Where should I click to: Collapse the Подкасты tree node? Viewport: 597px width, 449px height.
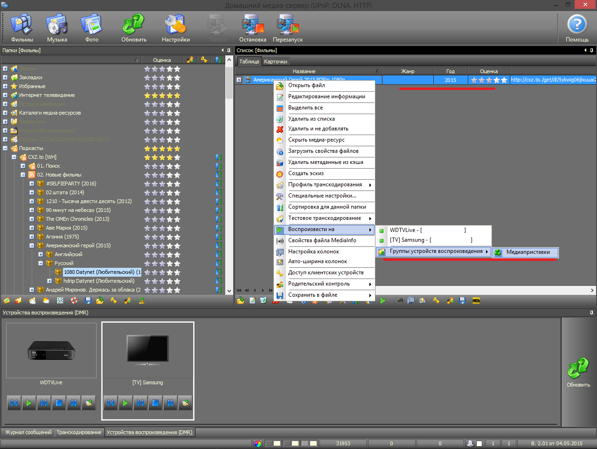pos(5,149)
